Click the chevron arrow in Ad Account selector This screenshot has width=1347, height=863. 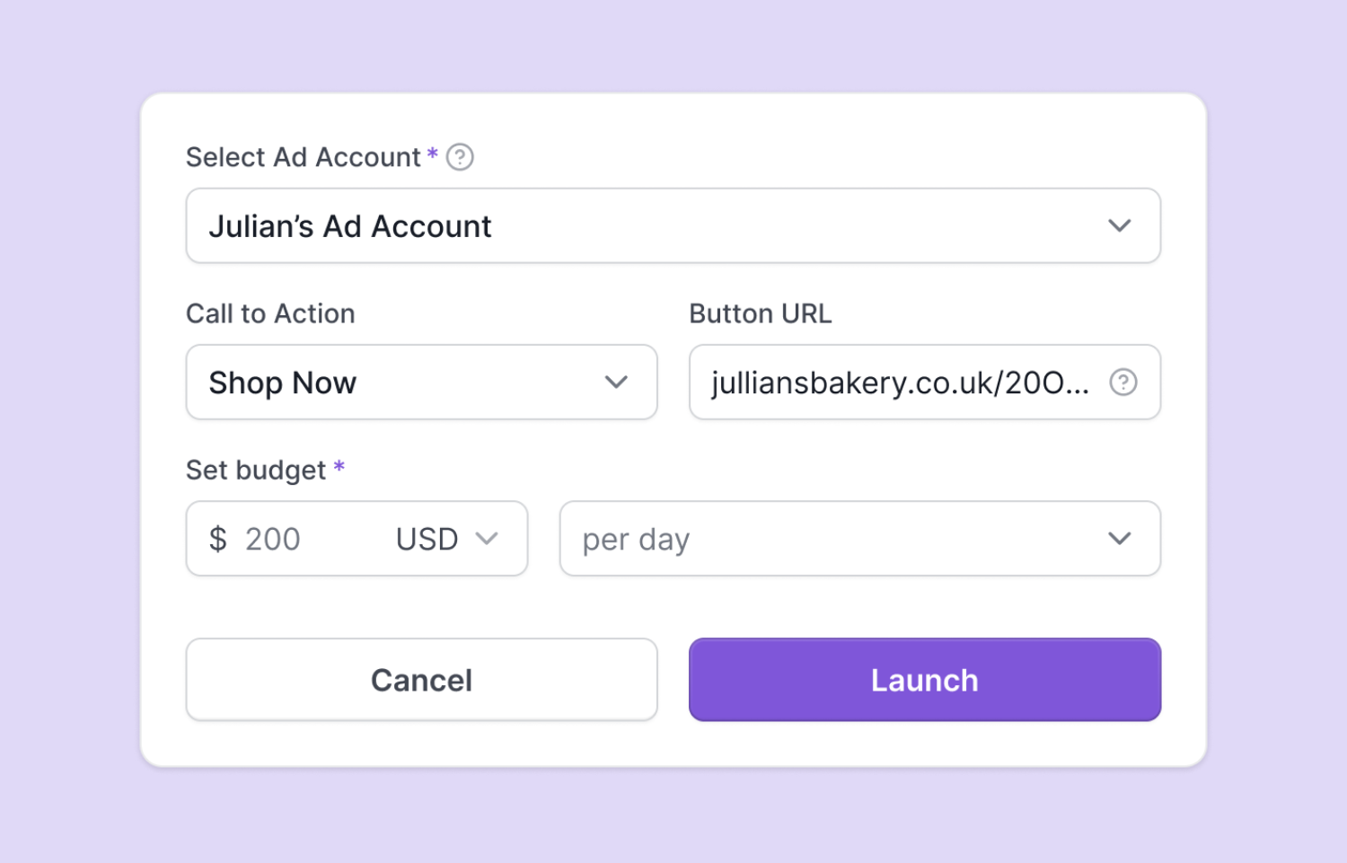(1119, 225)
